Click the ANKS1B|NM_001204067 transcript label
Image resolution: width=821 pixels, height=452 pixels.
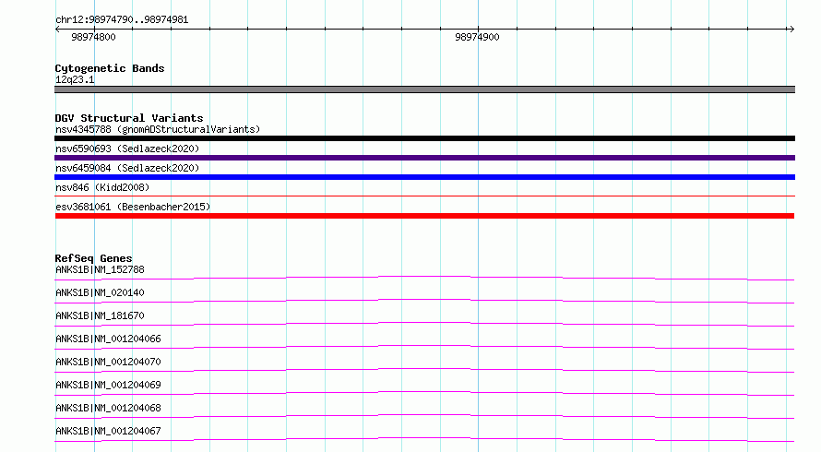(108, 431)
